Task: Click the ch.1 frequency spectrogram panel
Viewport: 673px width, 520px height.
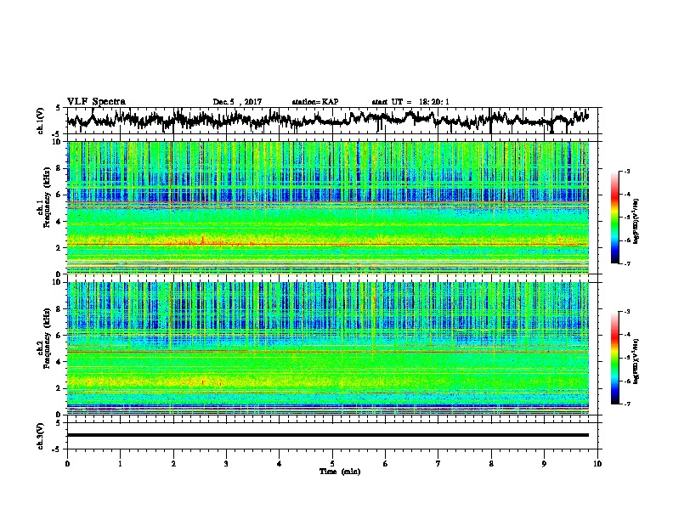Action: click(328, 207)
